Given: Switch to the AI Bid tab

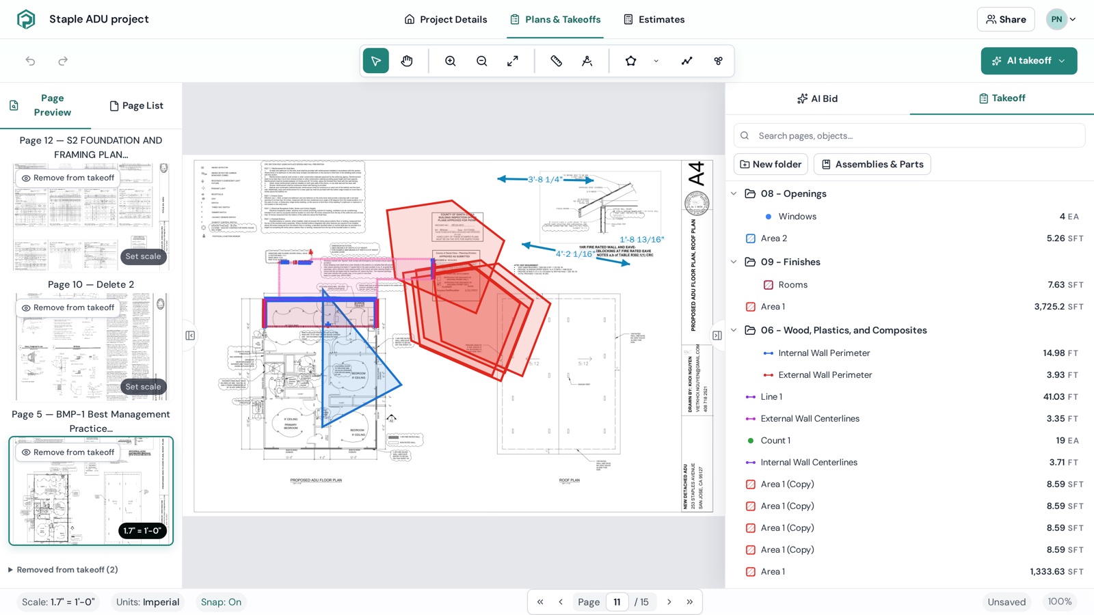Looking at the screenshot, I should [x=817, y=98].
